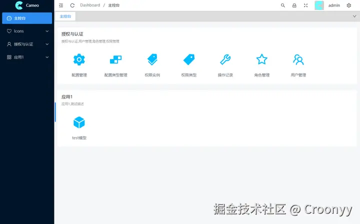Click the test模型 label

79,138
